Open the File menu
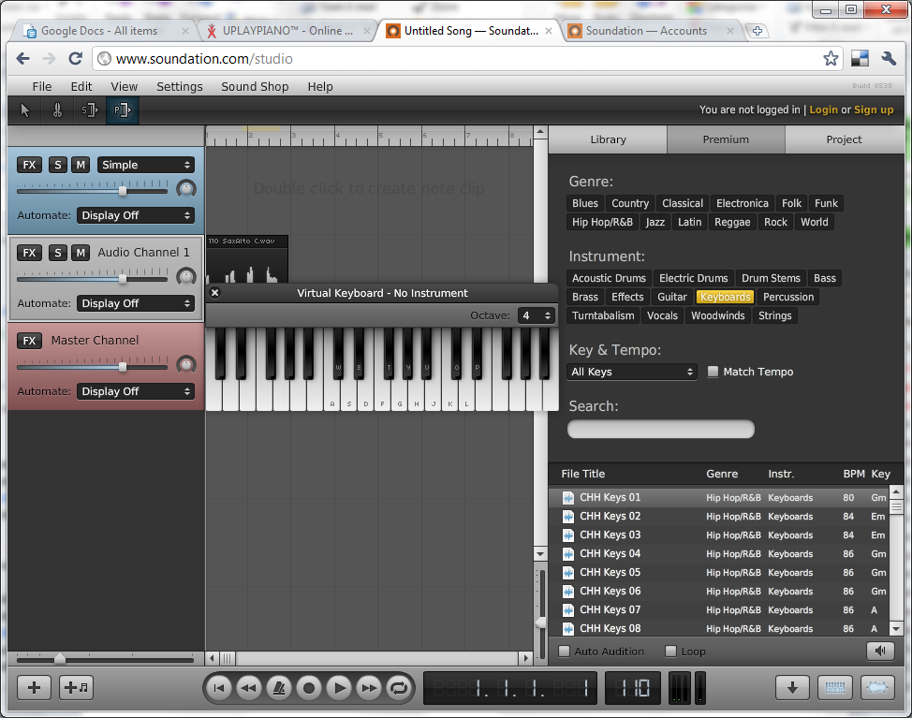Viewport: 912px width, 718px height. pyautogui.click(x=42, y=87)
